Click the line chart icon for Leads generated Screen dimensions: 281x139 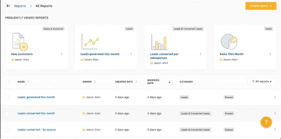click(90, 42)
